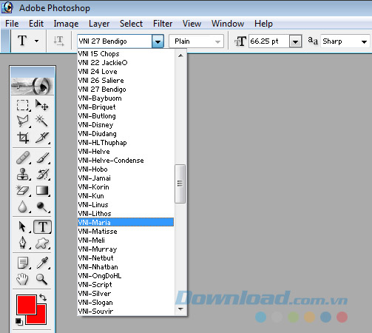
Task: Open the Image menu
Action: click(x=66, y=24)
